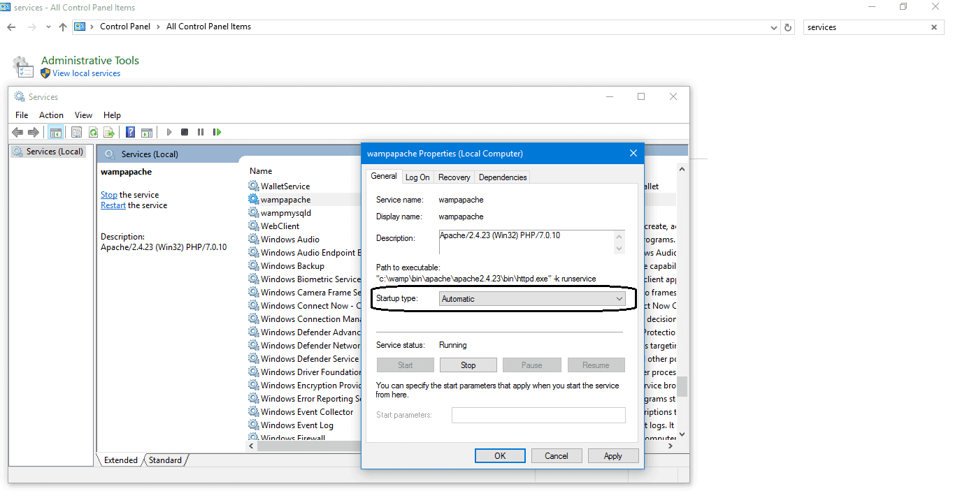This screenshot has width=953, height=491.
Task: Select the wampapache row in services list
Action: tap(304, 200)
